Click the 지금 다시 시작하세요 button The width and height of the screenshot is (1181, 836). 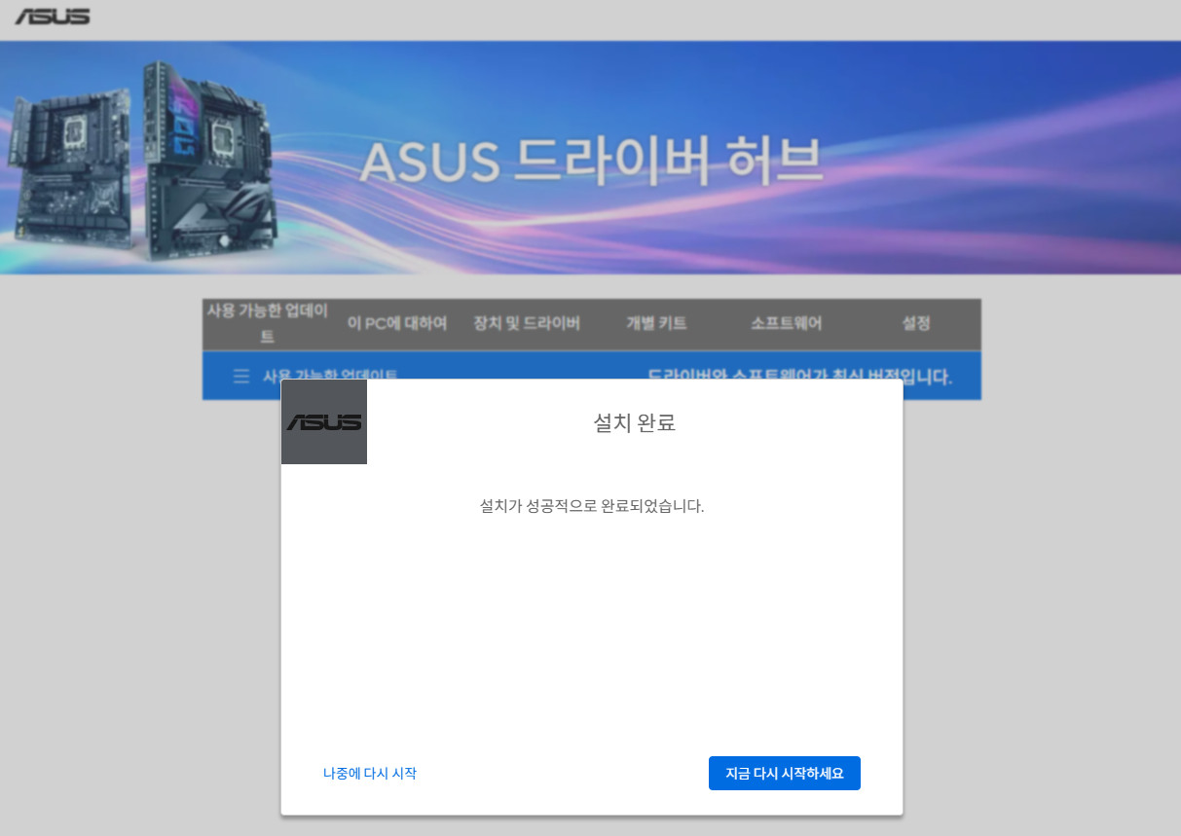point(784,773)
